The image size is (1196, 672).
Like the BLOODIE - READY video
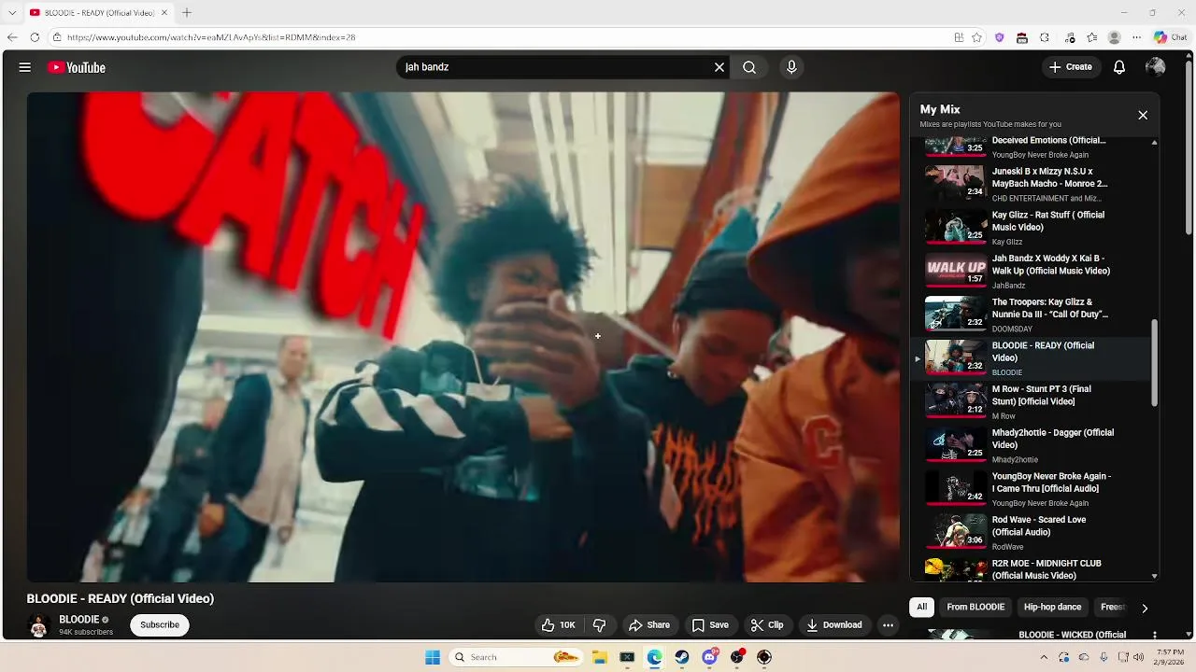coord(559,625)
